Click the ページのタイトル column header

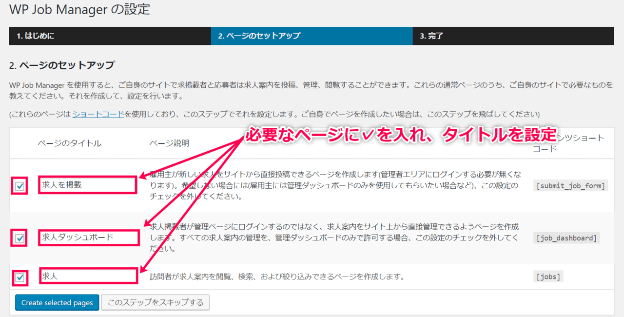[70, 143]
